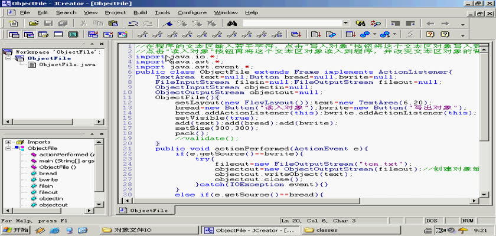
Task: Open the dropdown beside Run Project gears
Action: 394,34
